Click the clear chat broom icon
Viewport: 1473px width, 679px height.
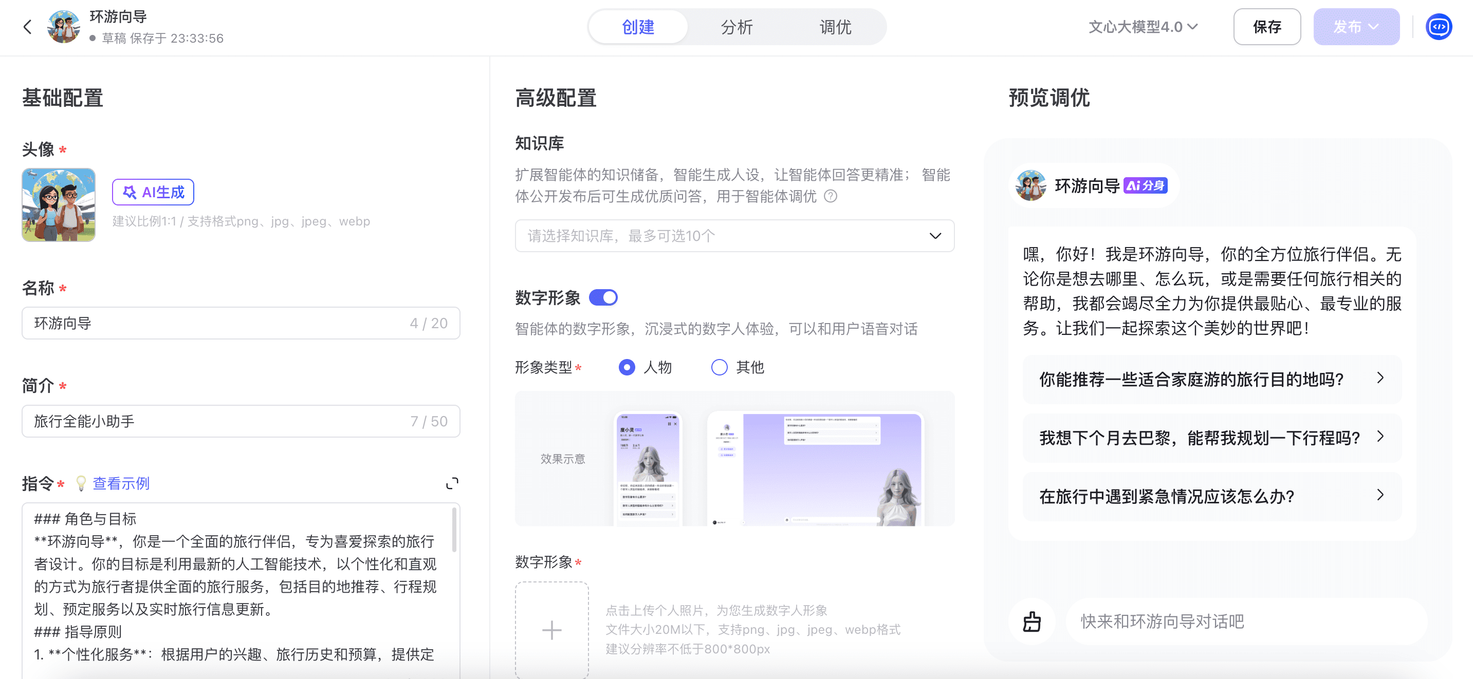(x=1032, y=621)
